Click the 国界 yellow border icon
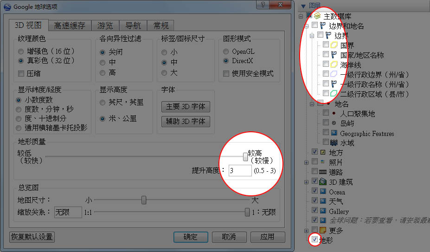Screen dimensions: 430x252 334,45
